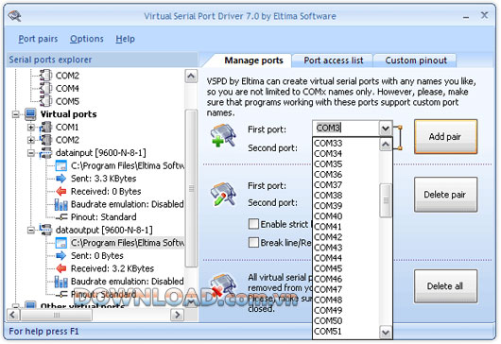Click the datainput port icon
Viewport: 501px width, 344px height.
(45, 153)
